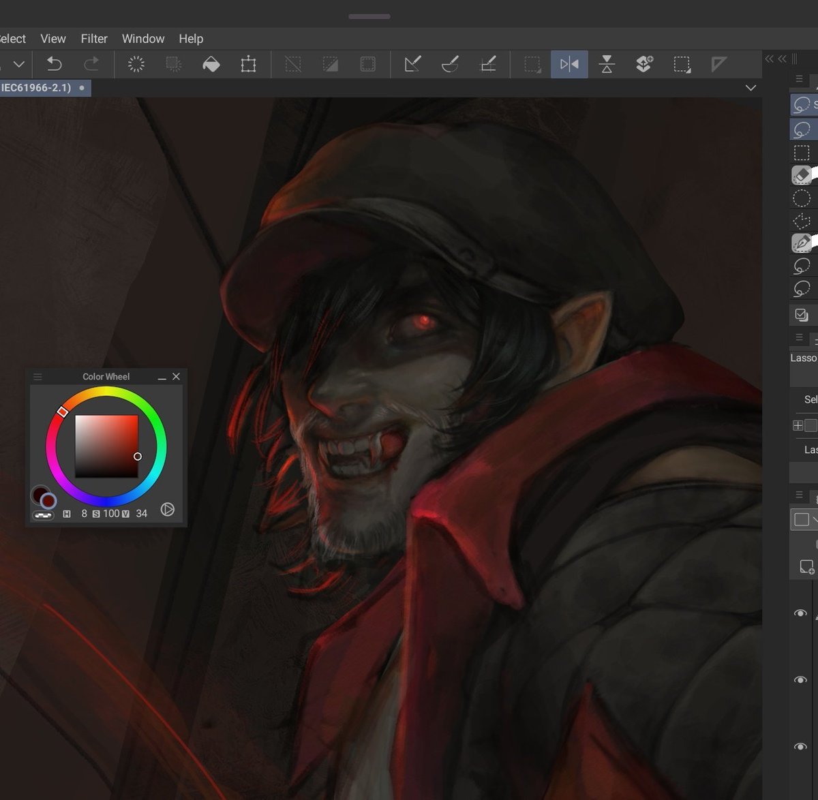Select the Selection pen sub tool
The image size is (818, 800).
pos(802,243)
